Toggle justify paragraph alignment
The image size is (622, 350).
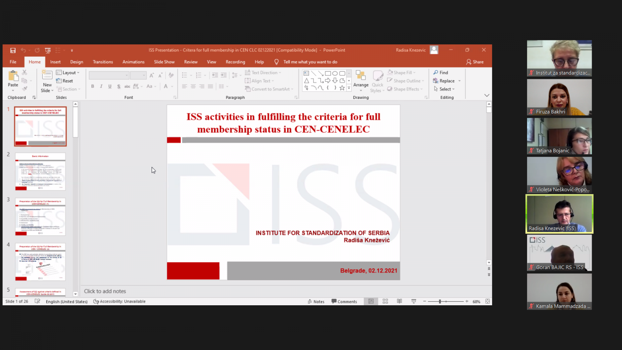point(210,86)
